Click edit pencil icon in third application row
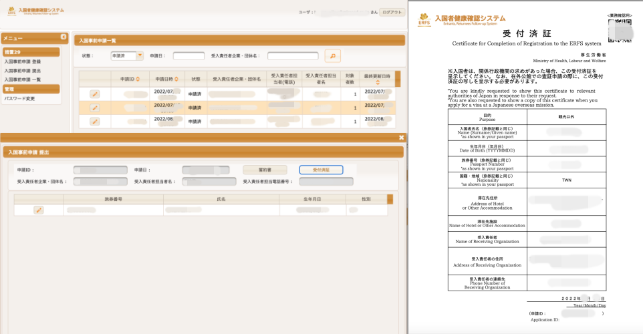 [95, 121]
